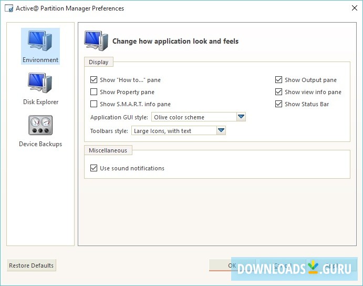The height and width of the screenshot is (286, 363).
Task: Expand the Application GUI style dropdown arrow
Action: point(241,117)
